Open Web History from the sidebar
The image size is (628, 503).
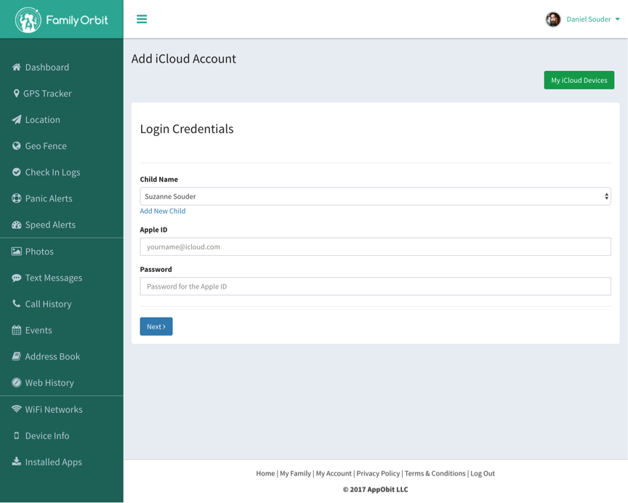pyautogui.click(x=49, y=382)
